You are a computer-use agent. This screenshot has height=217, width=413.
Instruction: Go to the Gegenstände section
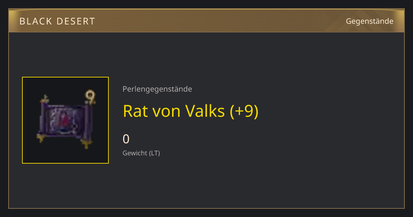click(370, 21)
